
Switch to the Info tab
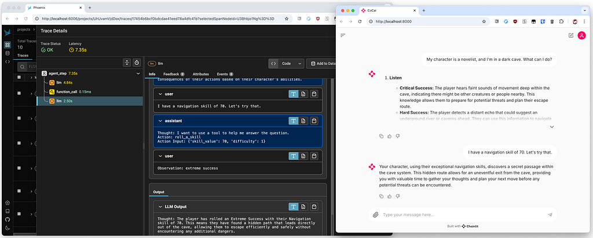pyautogui.click(x=152, y=74)
